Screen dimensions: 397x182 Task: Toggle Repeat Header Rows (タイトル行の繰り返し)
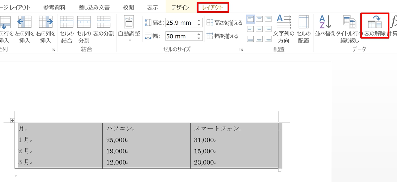350,29
